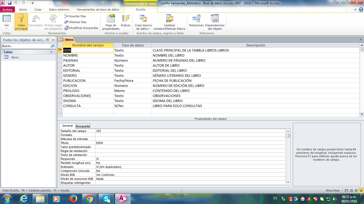Open the Datos externos ribbon tab
The image size is (364, 204).
59,10
